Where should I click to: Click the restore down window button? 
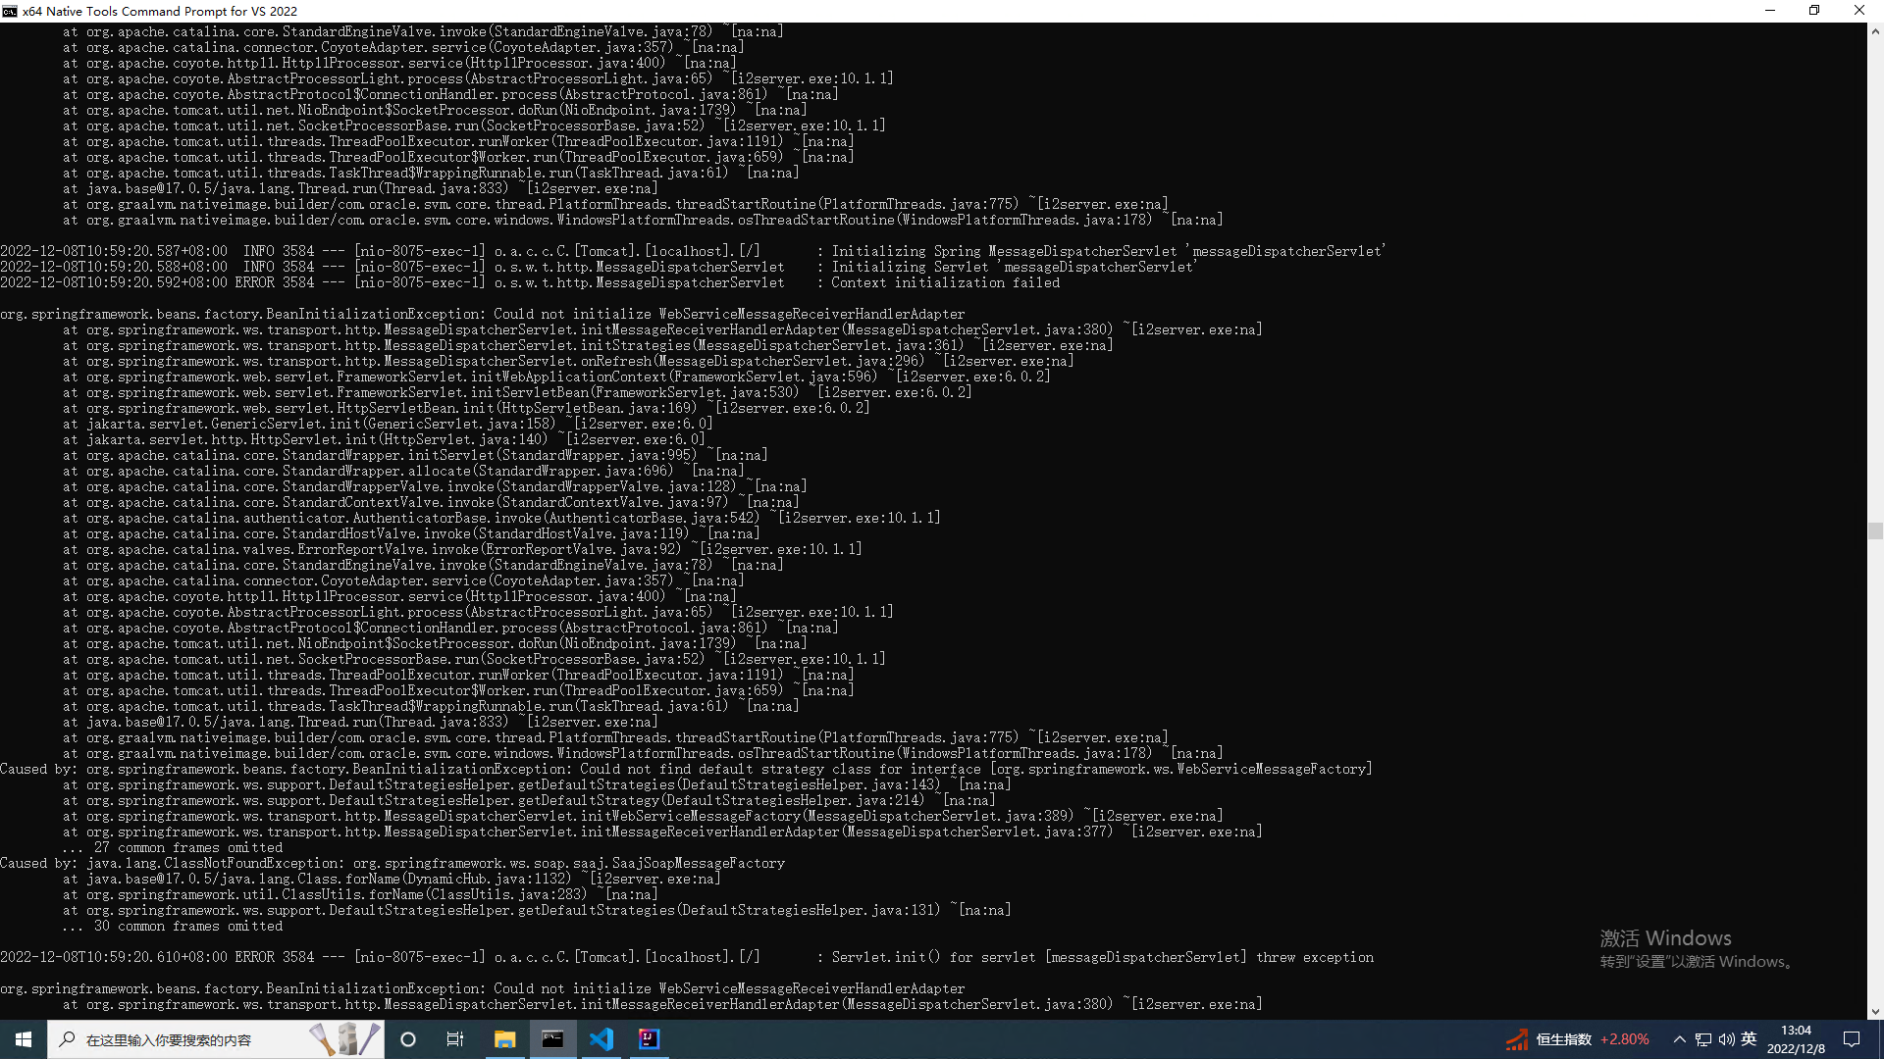1814,11
